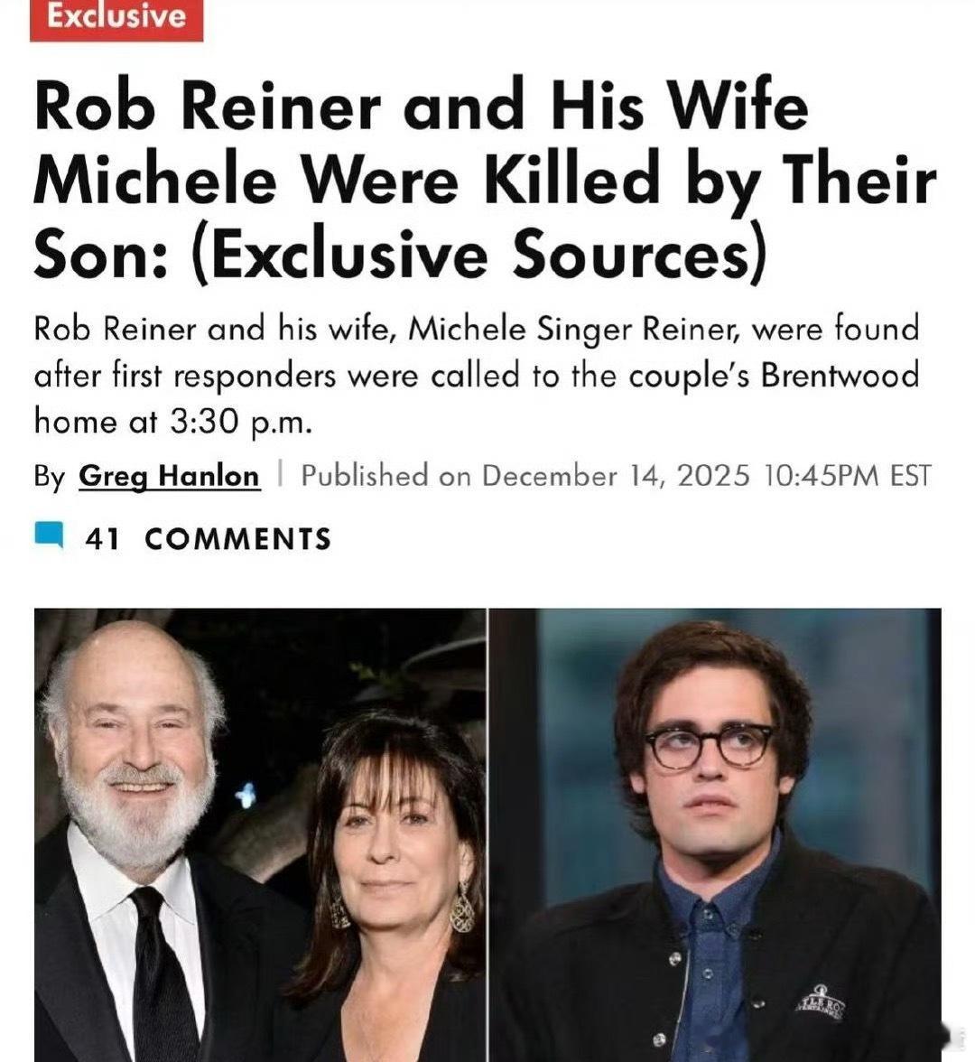
Task: Click the '3:30 p.m.' text in summary
Action: (241, 422)
